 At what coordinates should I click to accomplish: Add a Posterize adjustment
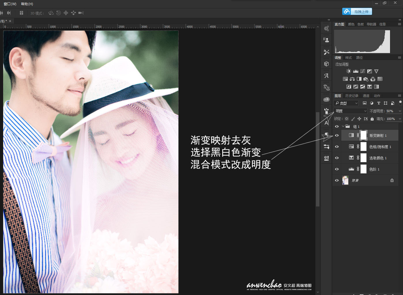pyautogui.click(x=356, y=87)
